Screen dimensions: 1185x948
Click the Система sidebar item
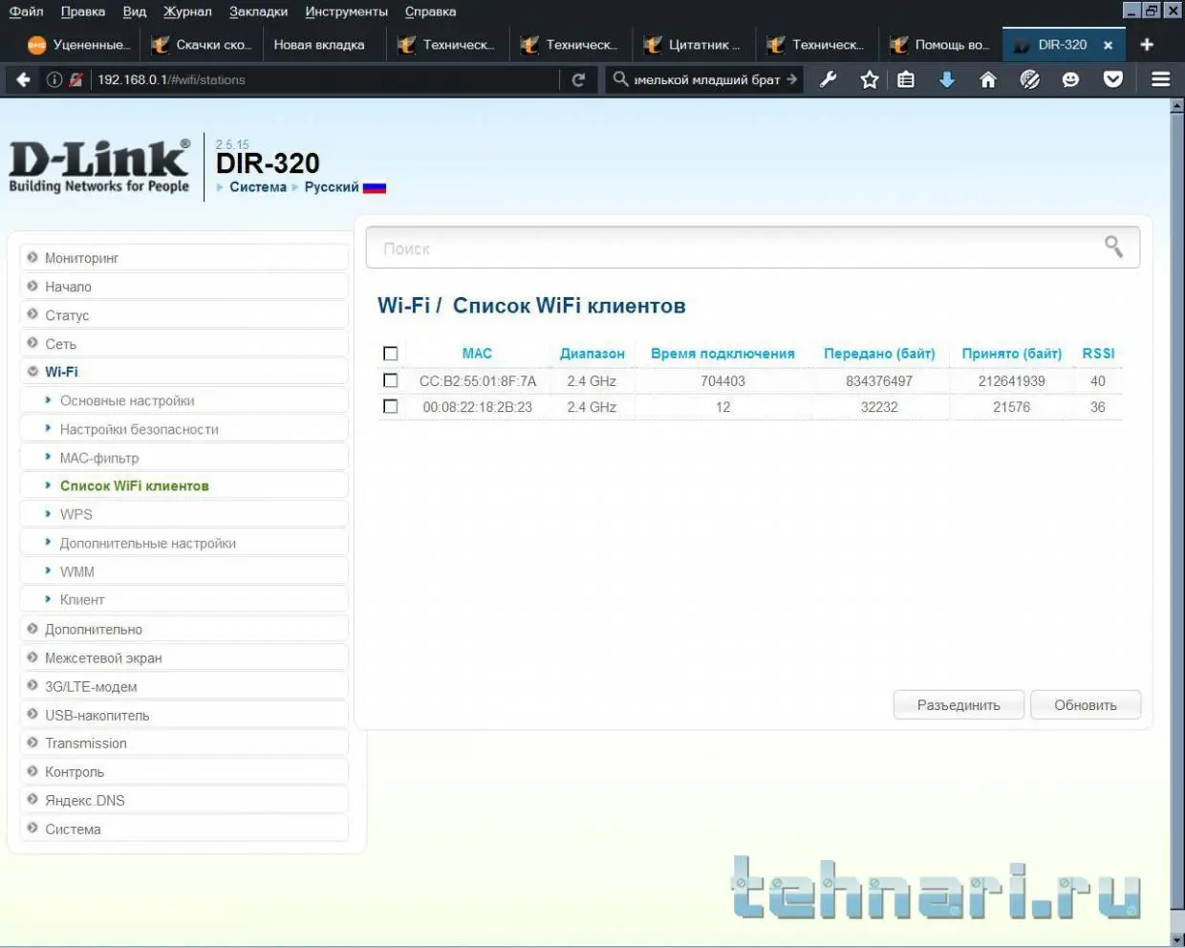click(x=183, y=829)
